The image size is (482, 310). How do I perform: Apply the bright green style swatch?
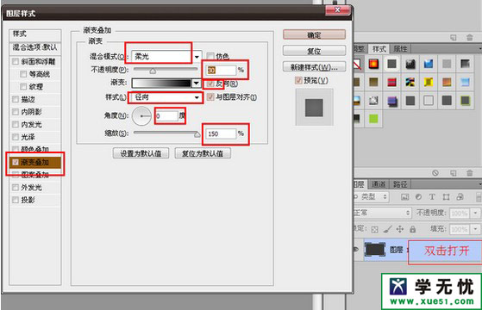point(373,119)
